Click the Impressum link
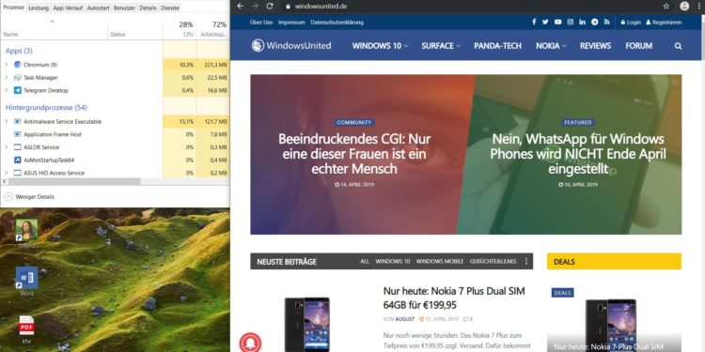 point(291,22)
